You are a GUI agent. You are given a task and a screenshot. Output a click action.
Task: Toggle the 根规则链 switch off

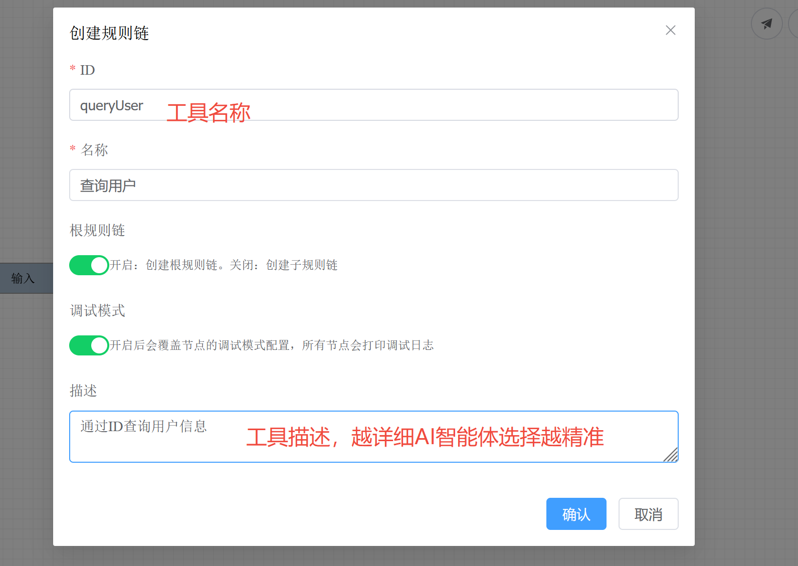click(x=89, y=265)
